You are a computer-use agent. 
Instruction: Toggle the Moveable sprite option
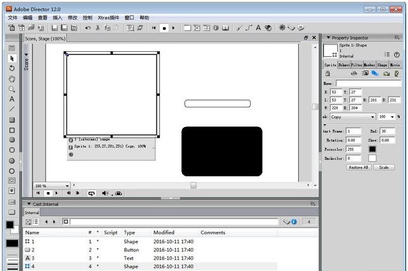(x=365, y=73)
